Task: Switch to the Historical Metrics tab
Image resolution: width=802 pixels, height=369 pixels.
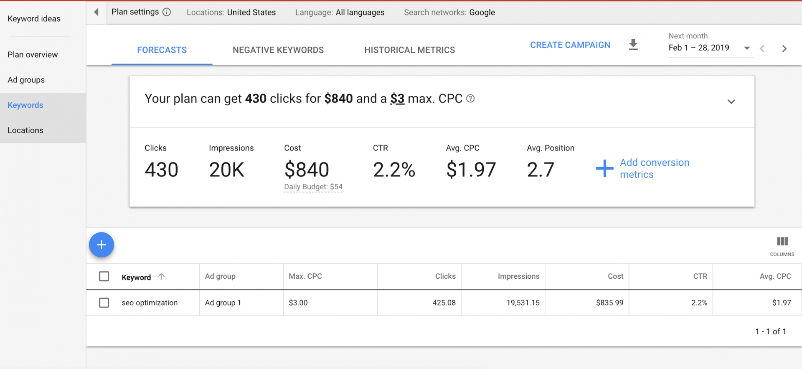Action: click(x=409, y=50)
